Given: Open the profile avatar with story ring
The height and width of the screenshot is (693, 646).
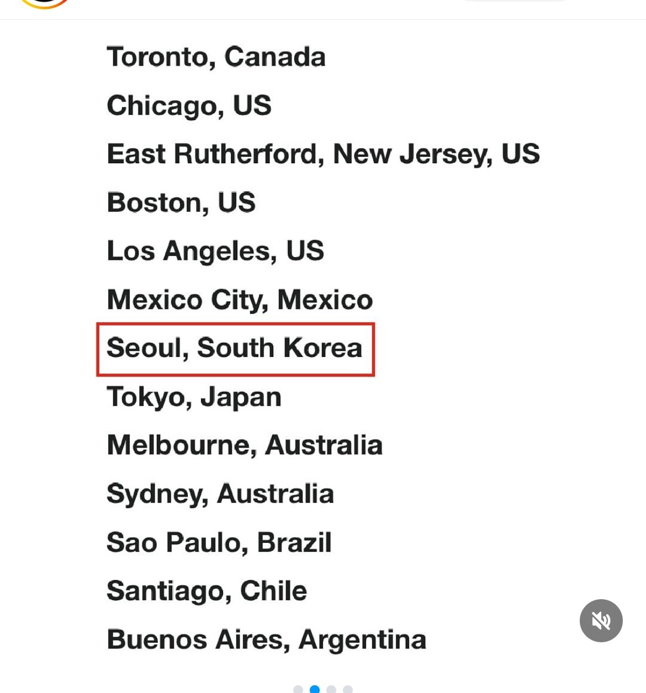Looking at the screenshot, I should pos(45,4).
